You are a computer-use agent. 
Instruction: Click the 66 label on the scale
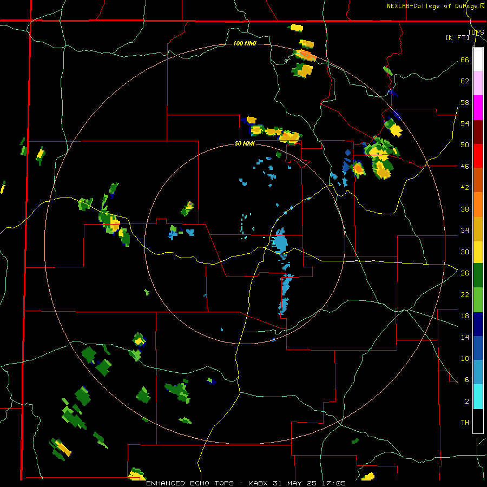465,60
